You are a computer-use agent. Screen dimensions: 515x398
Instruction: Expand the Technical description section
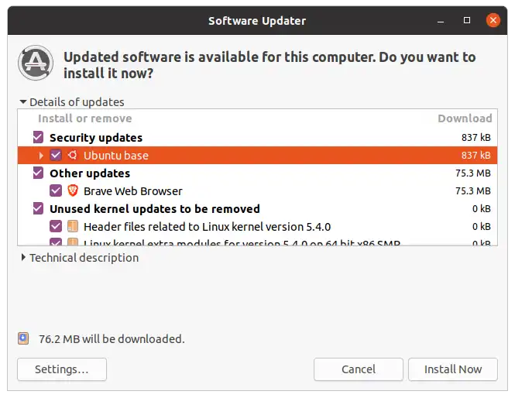[x=23, y=257]
